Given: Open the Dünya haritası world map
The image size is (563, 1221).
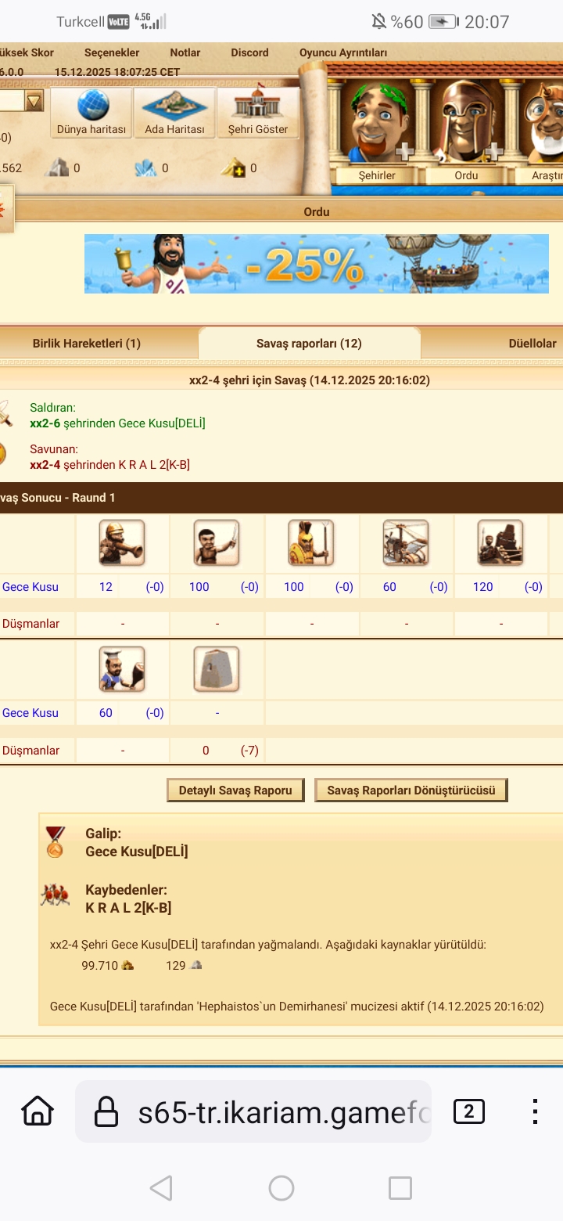Looking at the screenshot, I should pos(91,112).
